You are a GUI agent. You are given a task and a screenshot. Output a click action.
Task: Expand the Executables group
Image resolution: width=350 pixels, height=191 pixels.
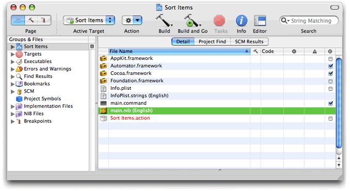[13, 61]
